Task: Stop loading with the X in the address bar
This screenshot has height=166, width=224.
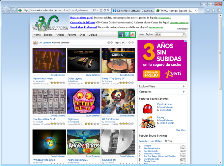Action: (x=108, y=10)
